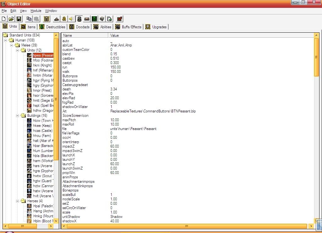
Task: Click the Test Map red icon
Action: click(119, 19)
